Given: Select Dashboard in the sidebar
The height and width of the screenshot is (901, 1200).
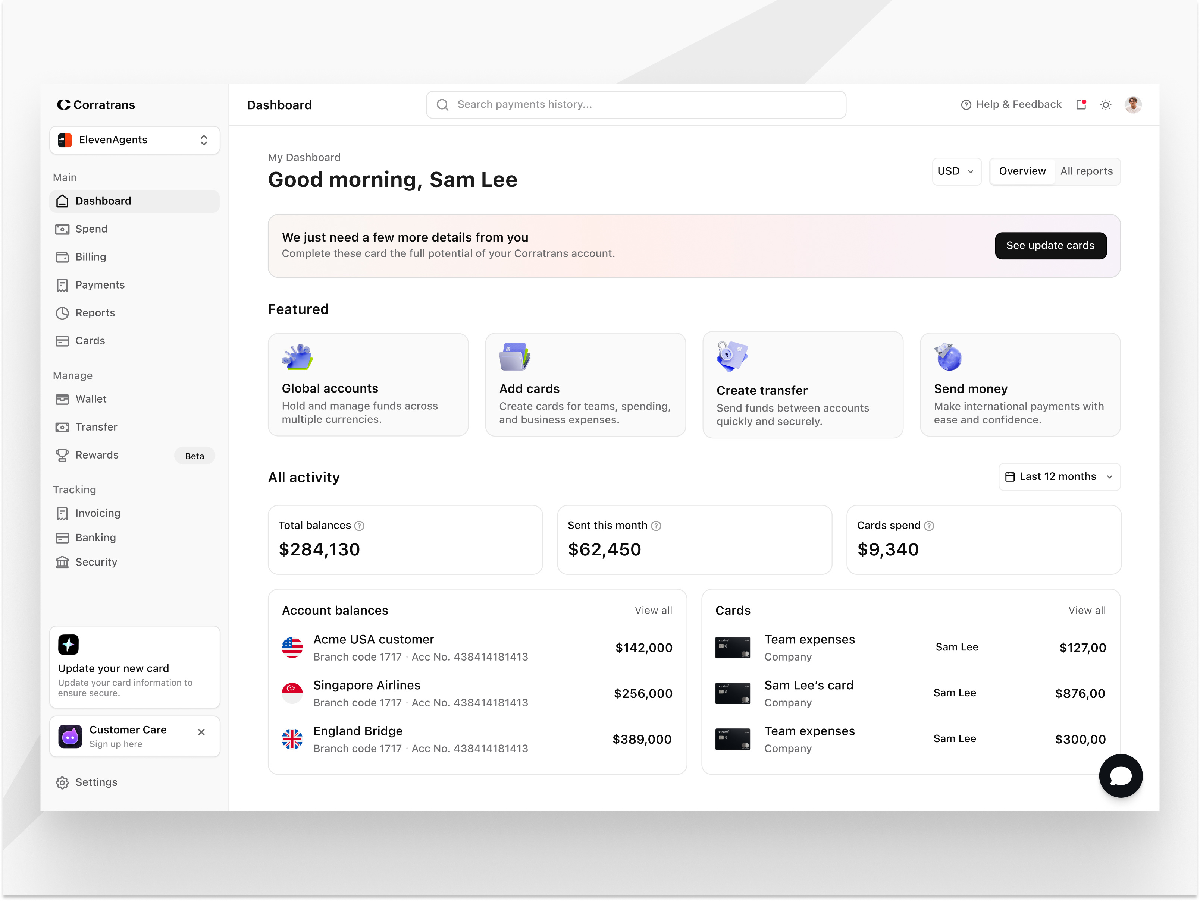Looking at the screenshot, I should 135,201.
